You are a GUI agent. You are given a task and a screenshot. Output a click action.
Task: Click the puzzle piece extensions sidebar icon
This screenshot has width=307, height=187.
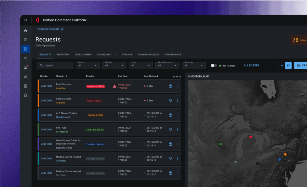pos(25,95)
